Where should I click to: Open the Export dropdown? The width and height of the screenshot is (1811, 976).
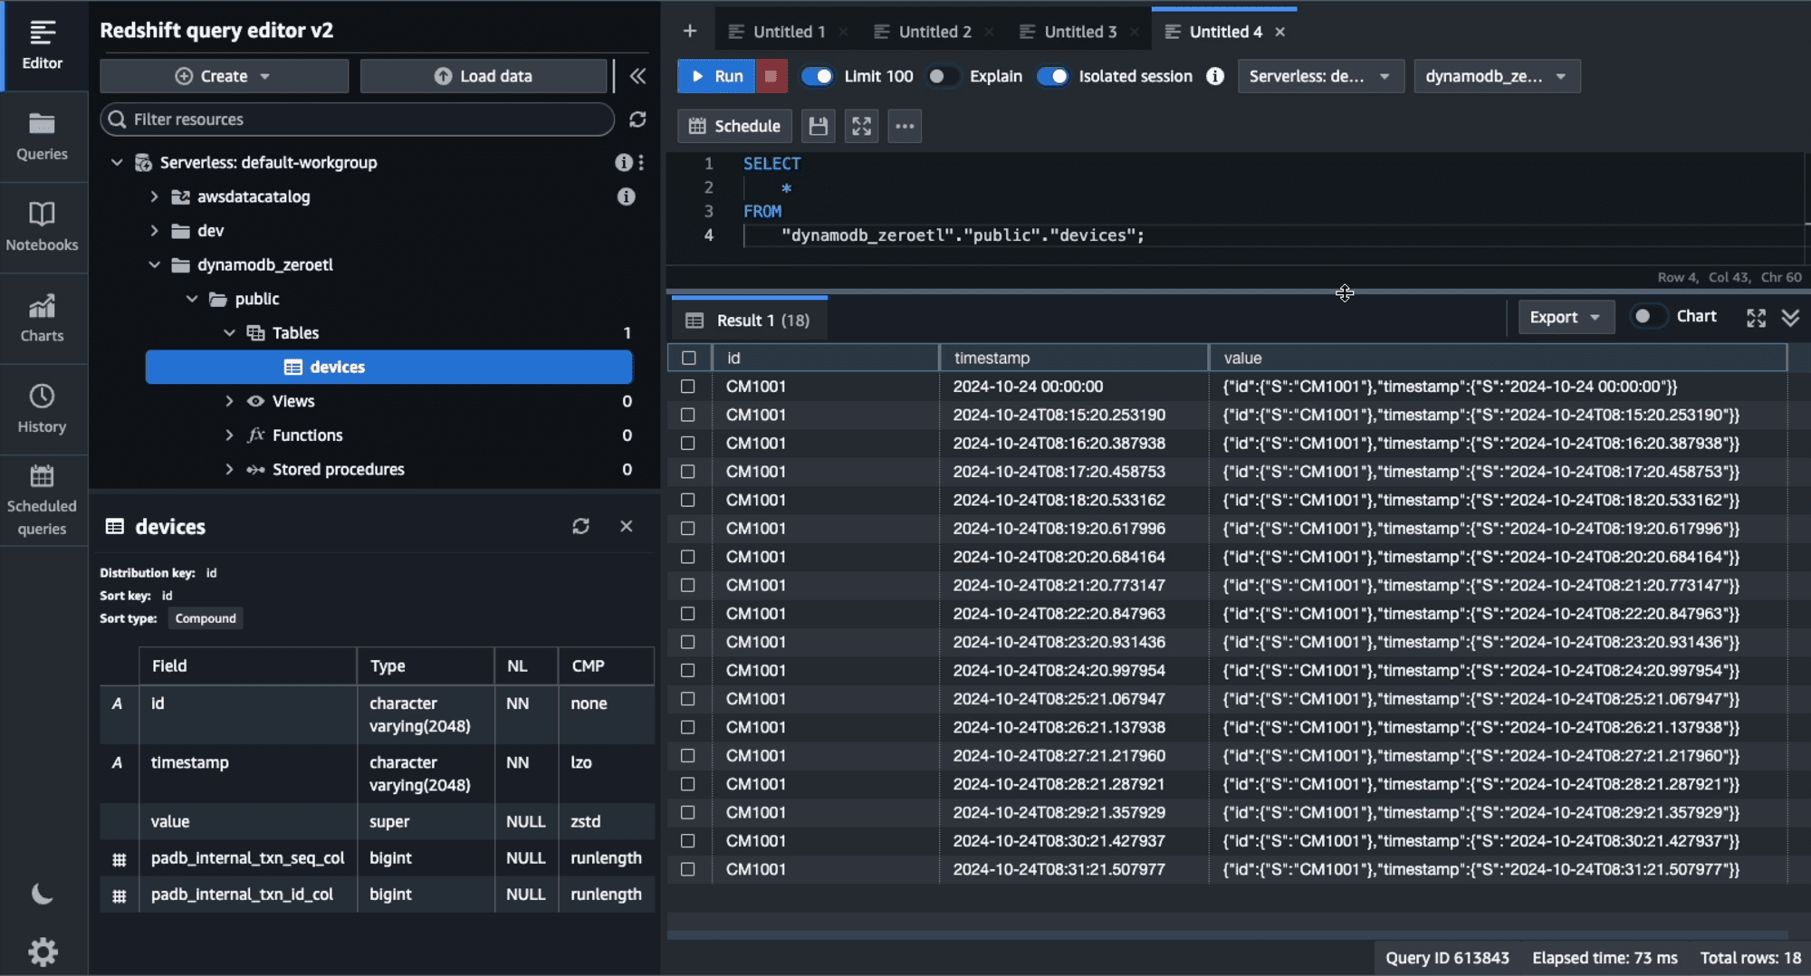click(x=1566, y=317)
